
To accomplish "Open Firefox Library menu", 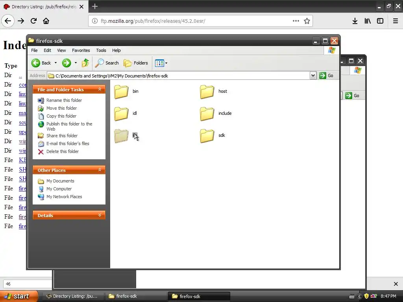I will pos(368,21).
